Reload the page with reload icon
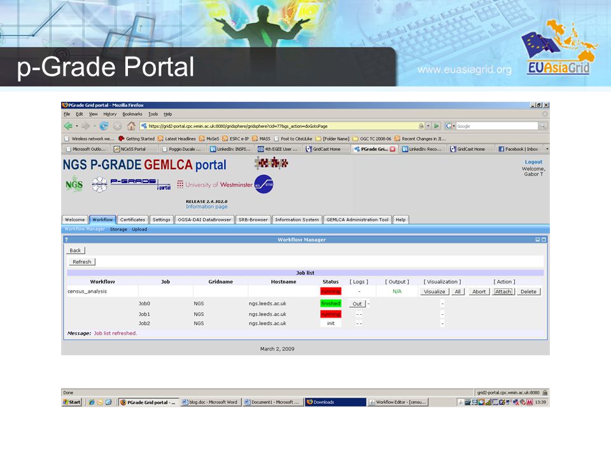Image resolution: width=611 pixels, height=458 pixels. click(104, 126)
